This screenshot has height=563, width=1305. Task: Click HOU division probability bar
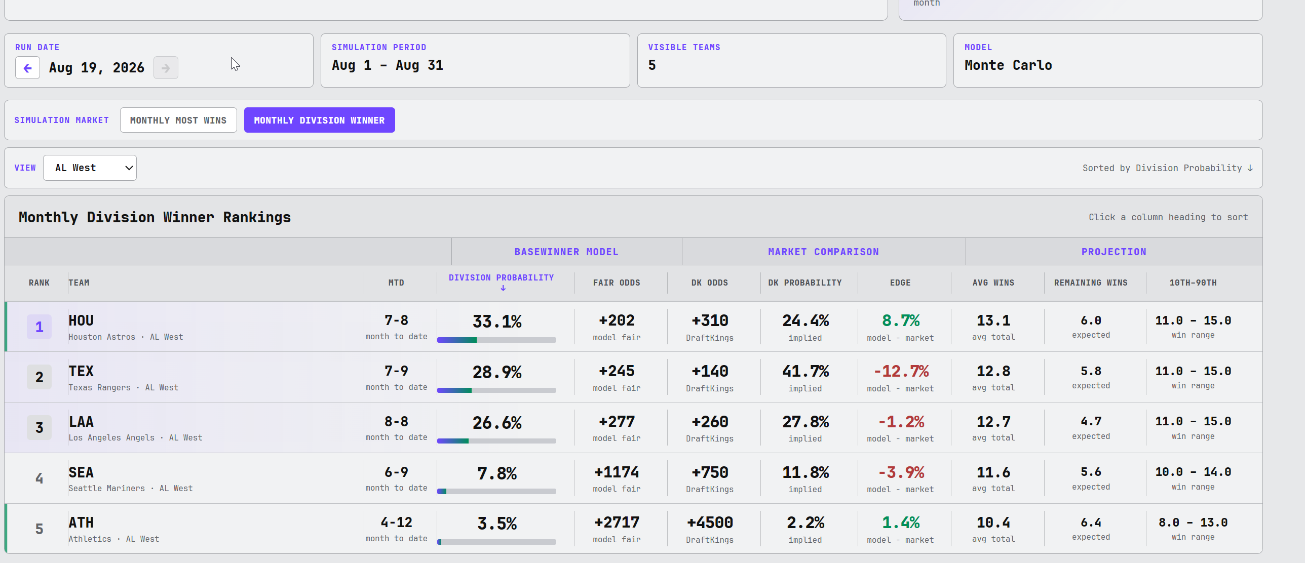click(496, 340)
